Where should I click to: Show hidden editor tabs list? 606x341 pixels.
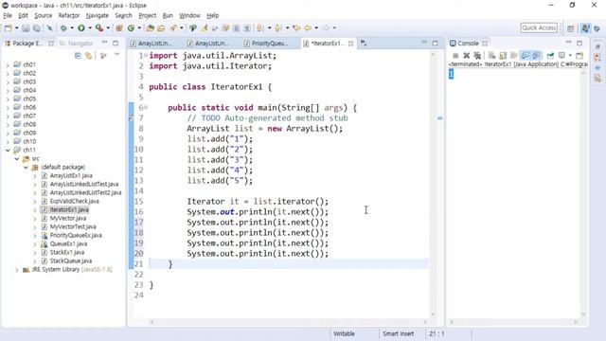click(x=364, y=44)
